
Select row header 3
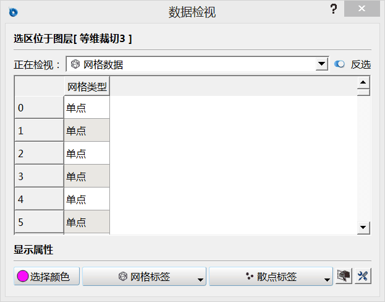(40, 176)
